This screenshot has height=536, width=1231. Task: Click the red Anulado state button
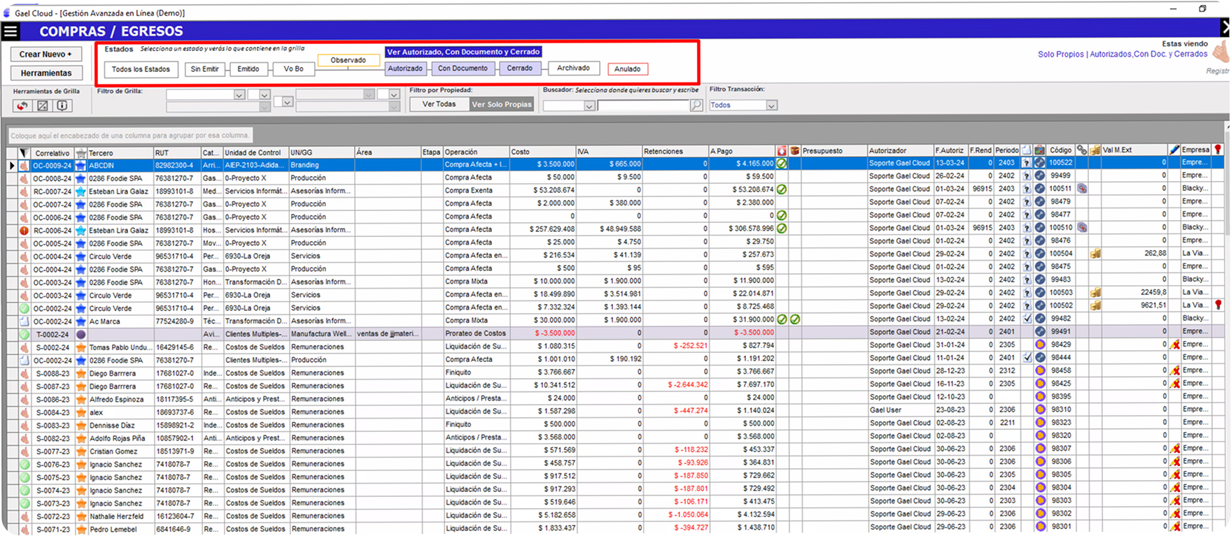pyautogui.click(x=628, y=69)
